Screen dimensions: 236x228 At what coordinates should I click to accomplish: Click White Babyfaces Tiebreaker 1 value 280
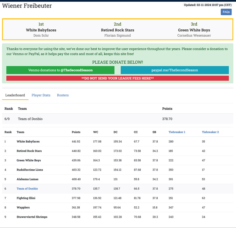pos(171,141)
